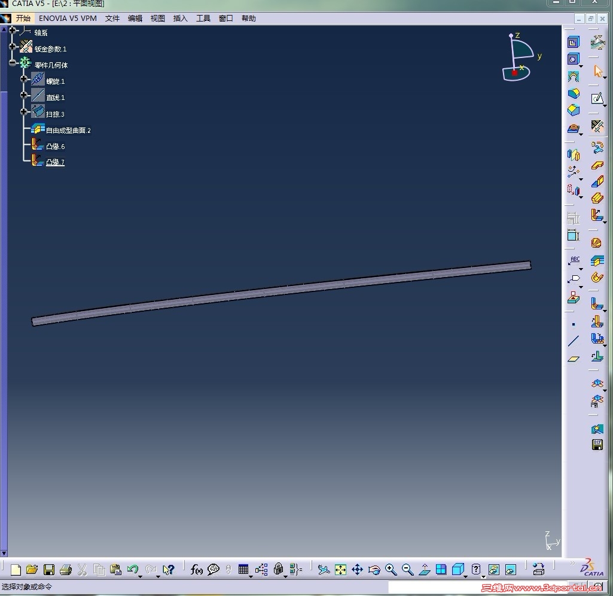613x596 pixels.
Task: Open the 文件 menu
Action: (112, 19)
